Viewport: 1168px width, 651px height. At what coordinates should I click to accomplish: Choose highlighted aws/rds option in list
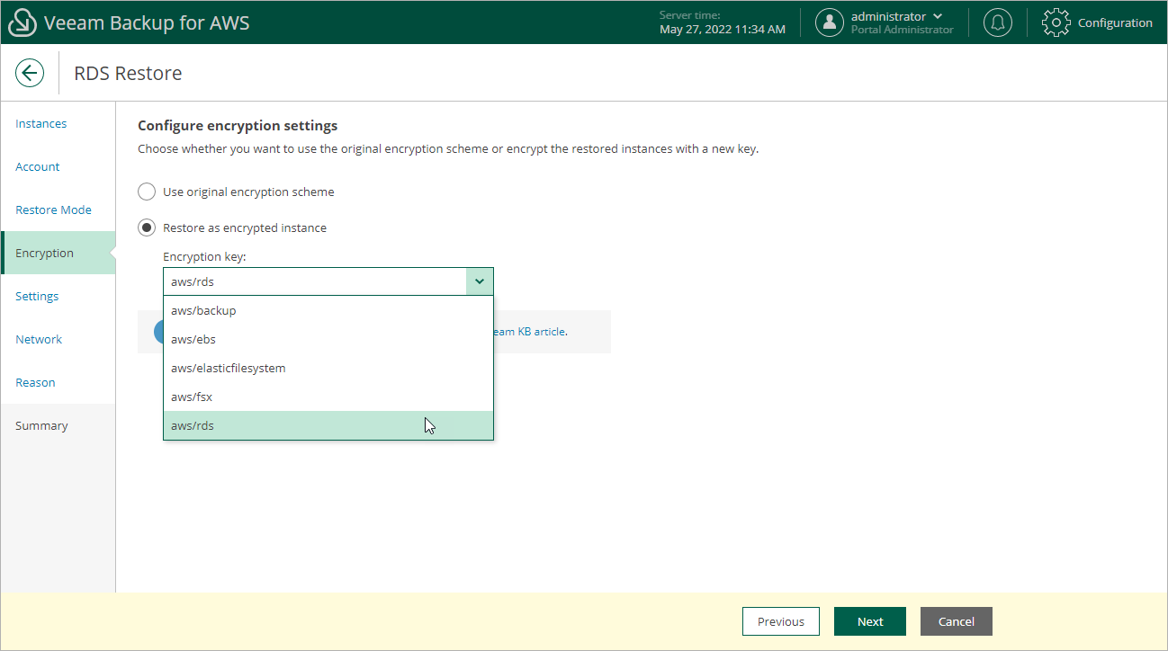pyautogui.click(x=328, y=425)
